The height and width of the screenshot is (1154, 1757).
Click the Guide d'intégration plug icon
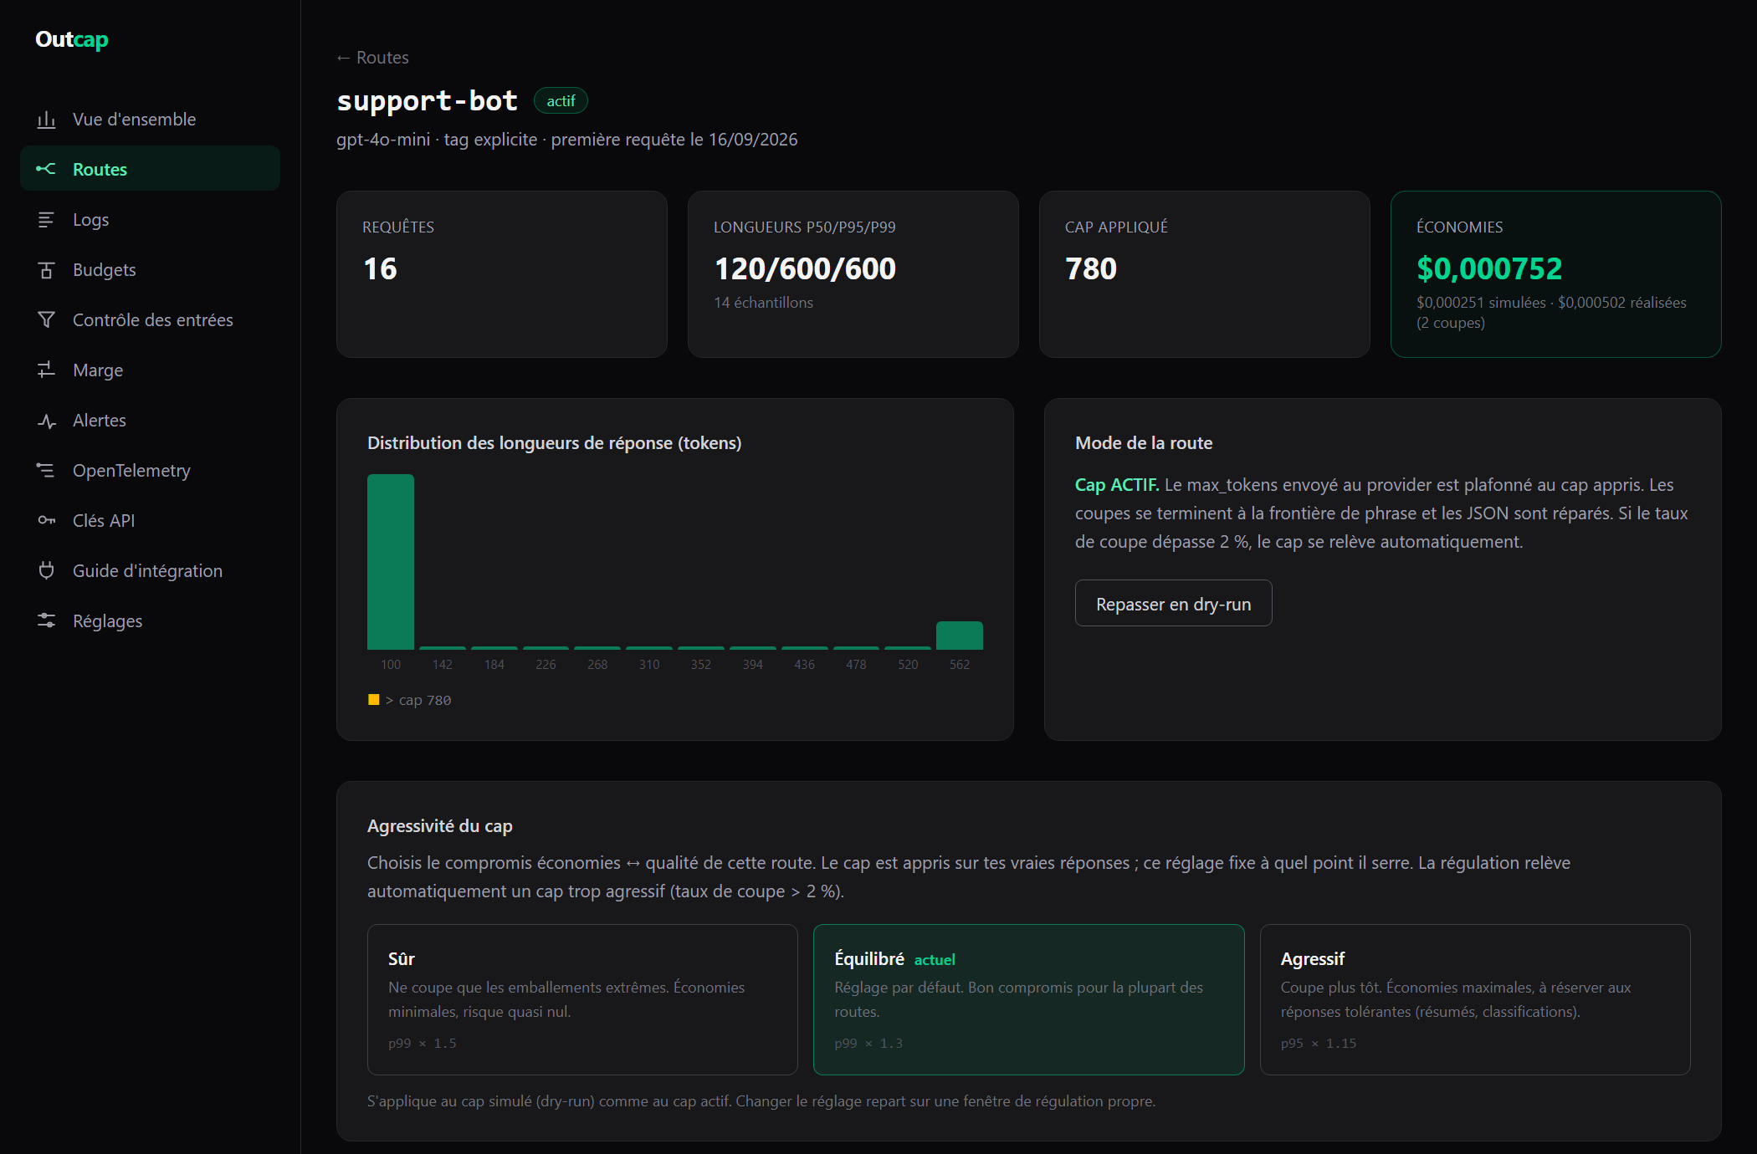click(46, 570)
